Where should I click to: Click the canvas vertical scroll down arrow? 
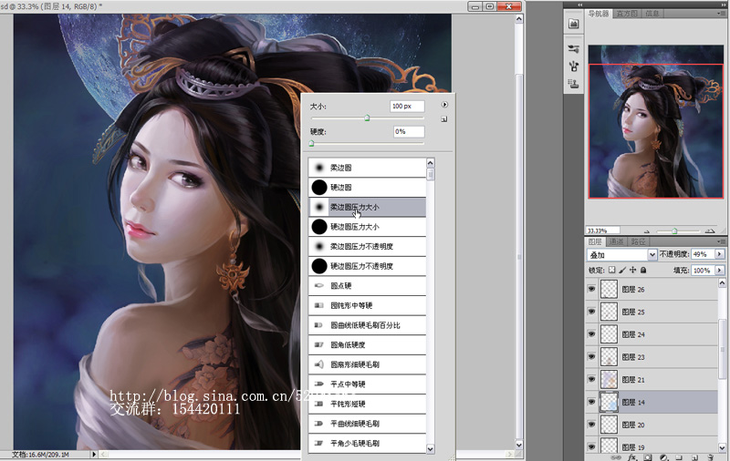click(519, 445)
